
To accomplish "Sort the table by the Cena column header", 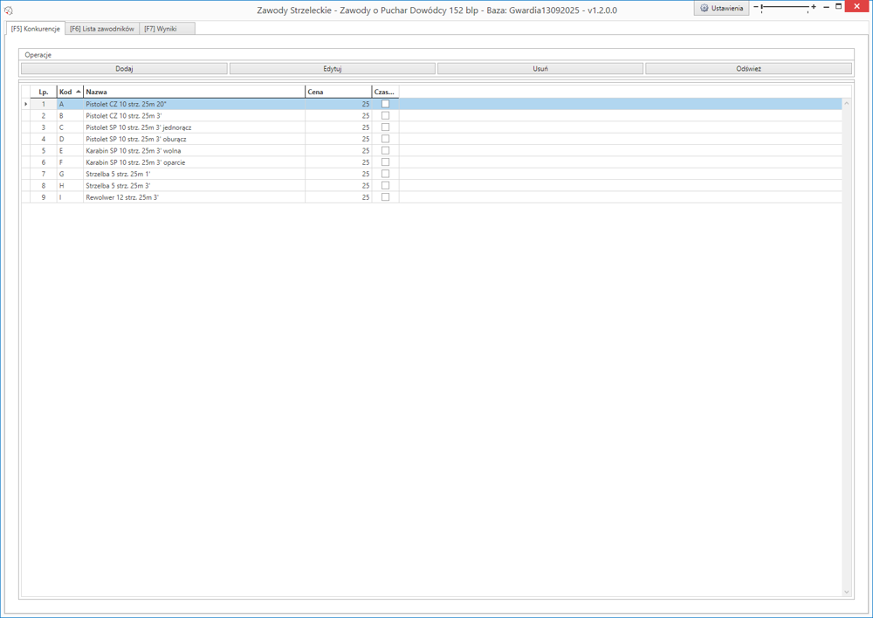I will pos(338,92).
